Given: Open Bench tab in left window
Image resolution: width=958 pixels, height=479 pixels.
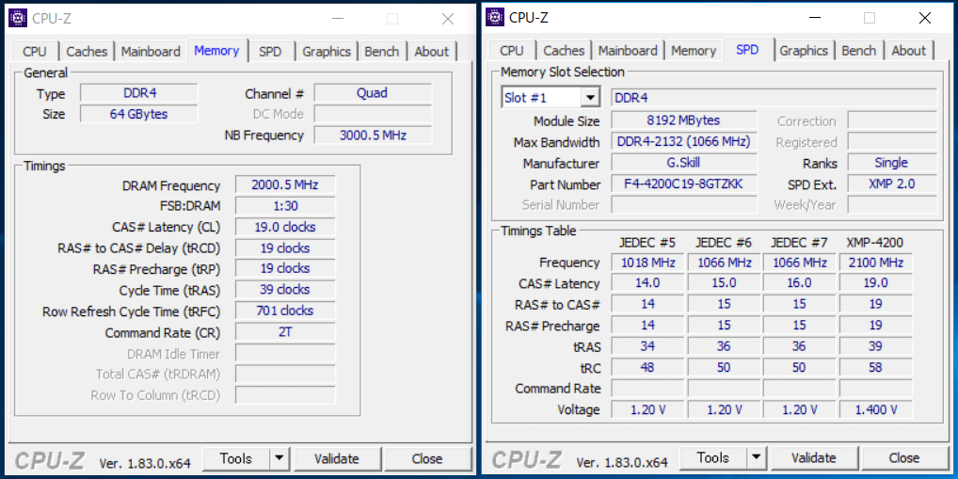Looking at the screenshot, I should tap(382, 52).
